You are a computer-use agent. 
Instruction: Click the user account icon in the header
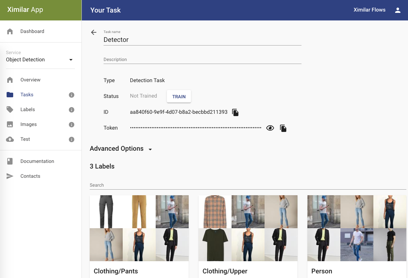[397, 10]
